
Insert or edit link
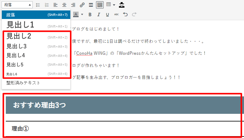[82, 5]
